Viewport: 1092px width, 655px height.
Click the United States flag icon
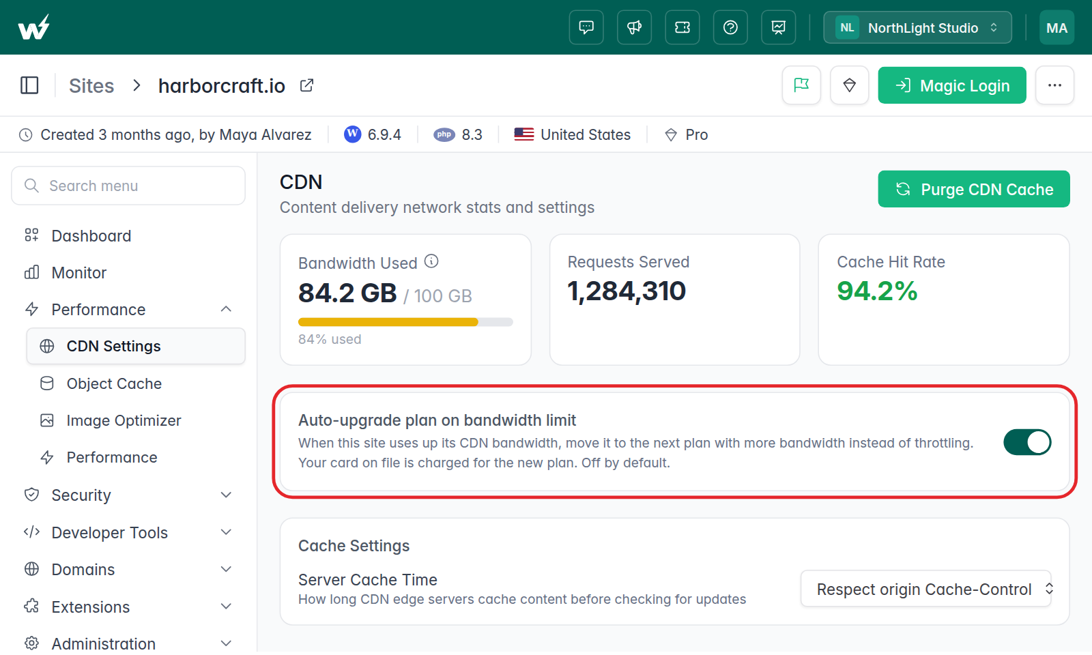[524, 134]
